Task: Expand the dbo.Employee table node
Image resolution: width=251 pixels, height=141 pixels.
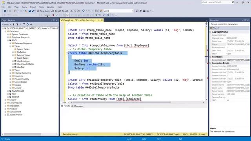Action: pos(13,61)
